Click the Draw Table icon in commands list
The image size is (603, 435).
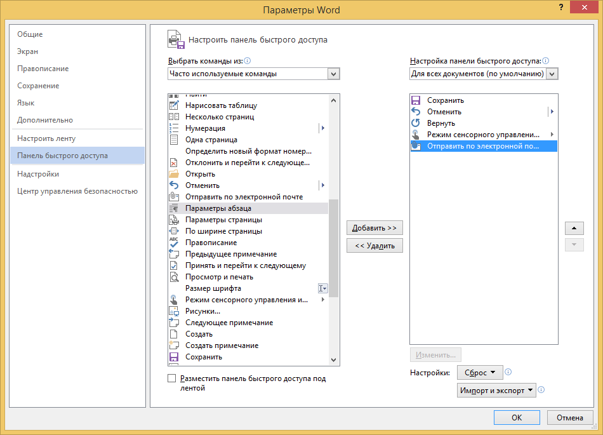point(174,105)
